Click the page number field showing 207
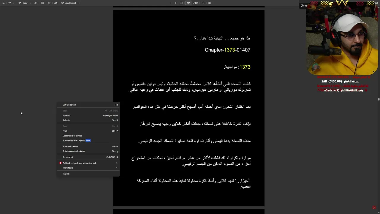 tap(188, 3)
